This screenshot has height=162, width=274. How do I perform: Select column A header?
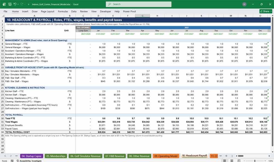coord(35,16)
